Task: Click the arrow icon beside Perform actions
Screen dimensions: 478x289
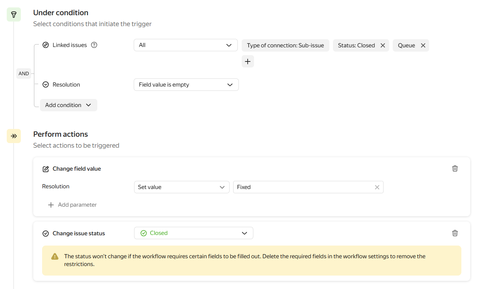Action: pos(14,136)
